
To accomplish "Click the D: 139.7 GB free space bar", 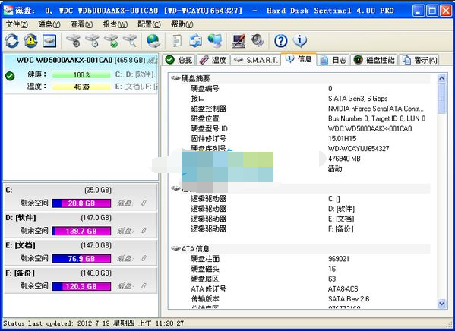I will pos(81,231).
